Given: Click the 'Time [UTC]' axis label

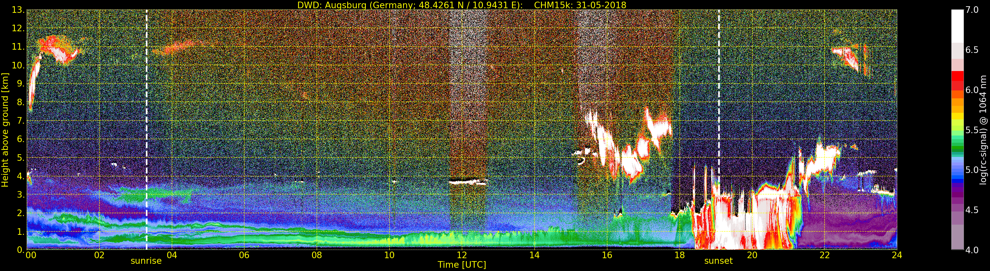Looking at the screenshot, I should click(x=462, y=265).
